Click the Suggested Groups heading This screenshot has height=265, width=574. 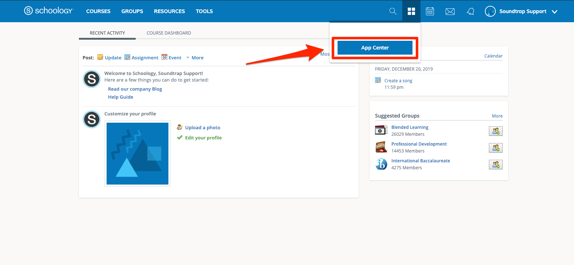pos(397,116)
